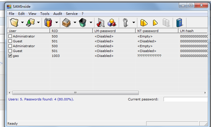Click the Users: 5. Passwords found status text
The image size is (211, 127).
[41, 99]
